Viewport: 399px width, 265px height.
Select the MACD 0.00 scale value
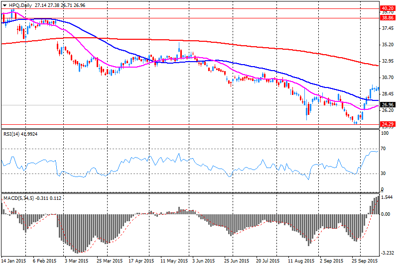[386, 214]
